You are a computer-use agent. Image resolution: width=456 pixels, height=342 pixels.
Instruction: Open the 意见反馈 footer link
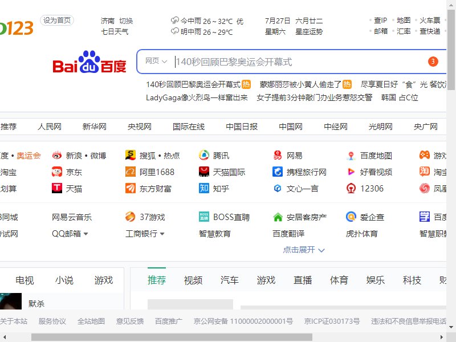(130, 321)
